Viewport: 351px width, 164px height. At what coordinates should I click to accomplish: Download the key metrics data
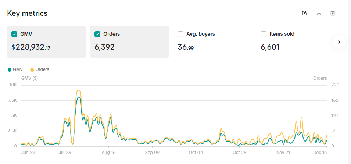319,13
